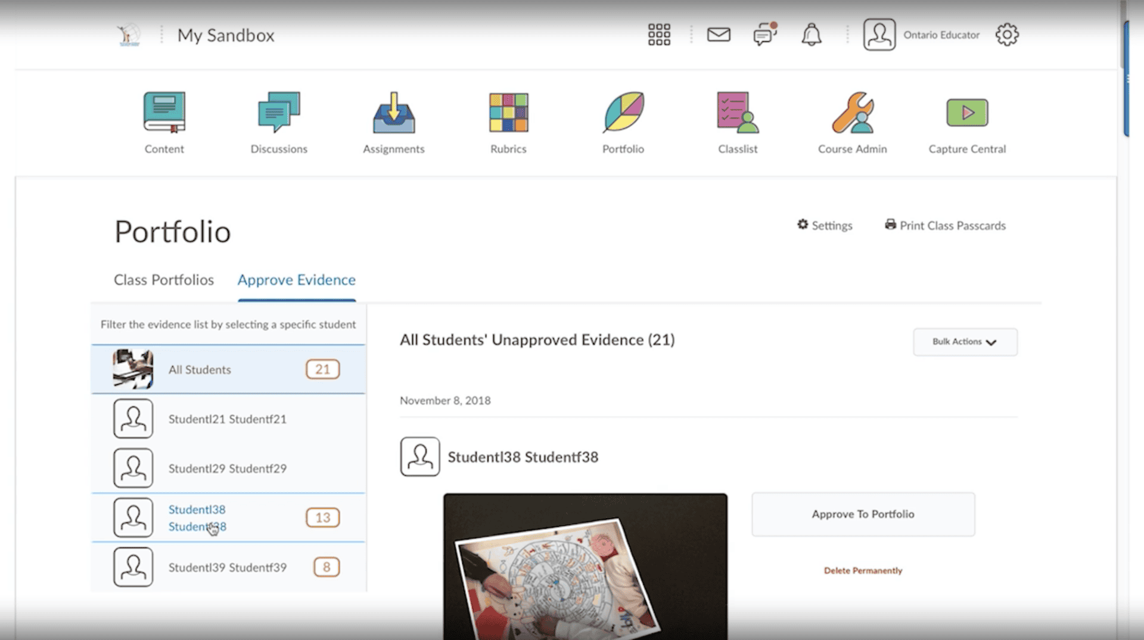The height and width of the screenshot is (640, 1144).
Task: Open the Portfolio leaf icon
Action: [623, 112]
